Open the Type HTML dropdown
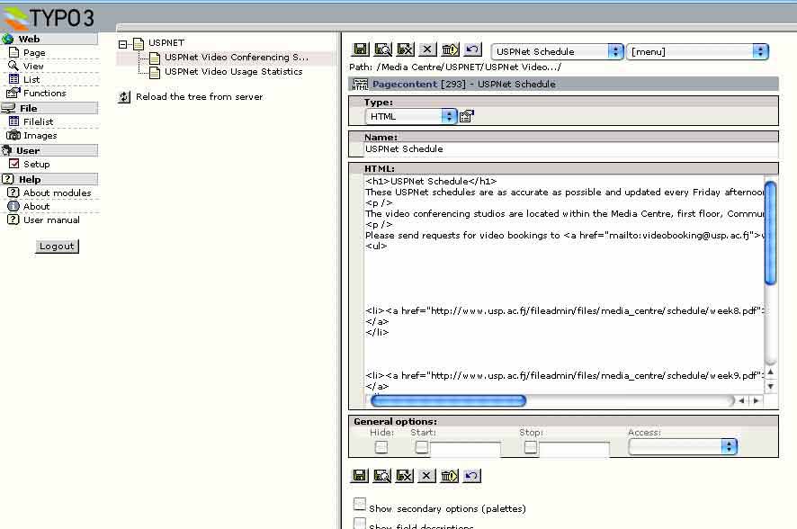Viewport: 797px width, 529px height. pyautogui.click(x=411, y=116)
